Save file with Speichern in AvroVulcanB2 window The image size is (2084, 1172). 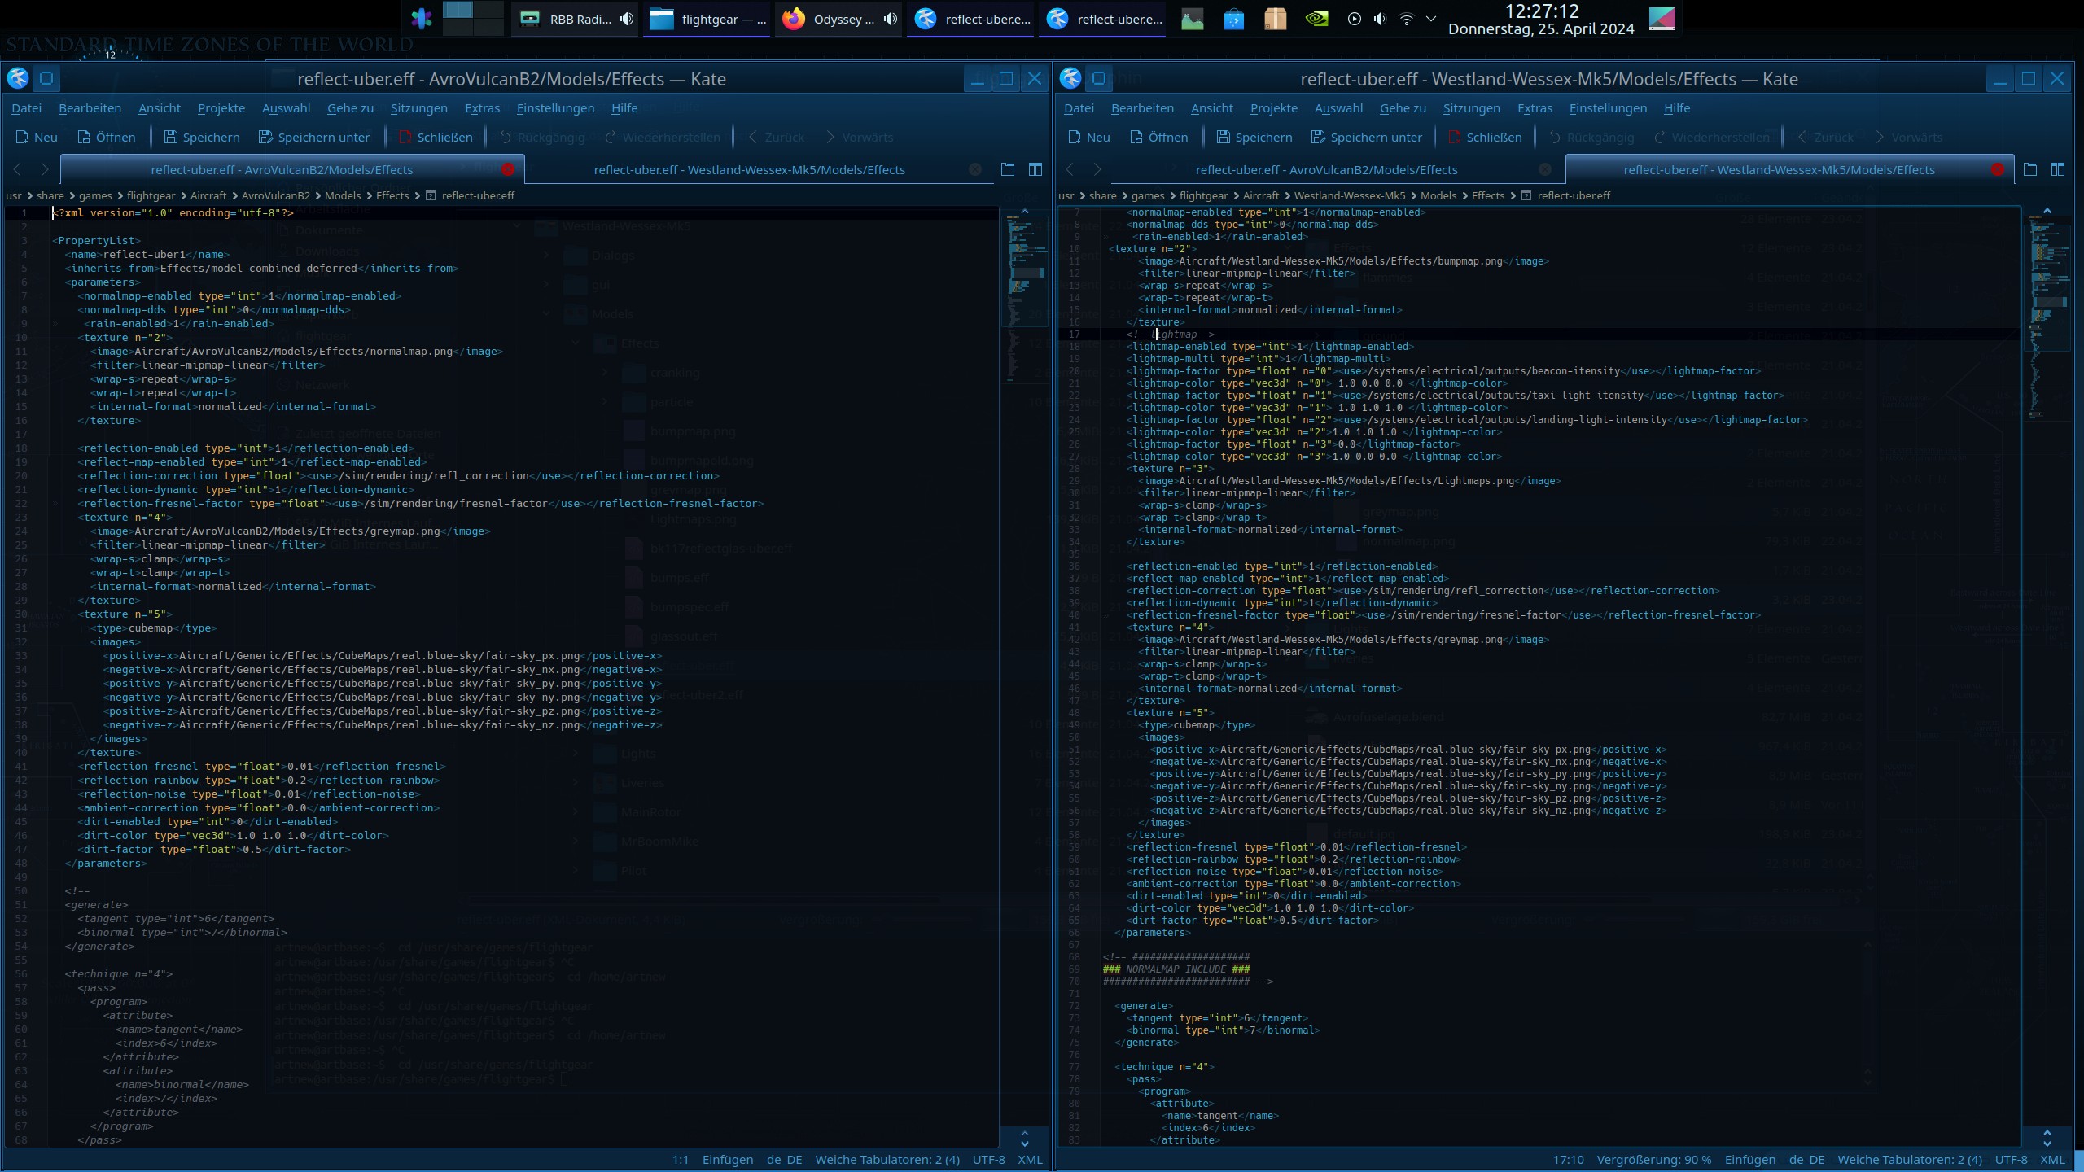pyautogui.click(x=202, y=137)
